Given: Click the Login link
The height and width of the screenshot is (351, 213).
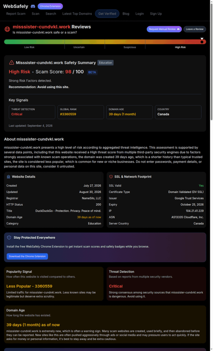Looking at the screenshot, I should (140, 14).
